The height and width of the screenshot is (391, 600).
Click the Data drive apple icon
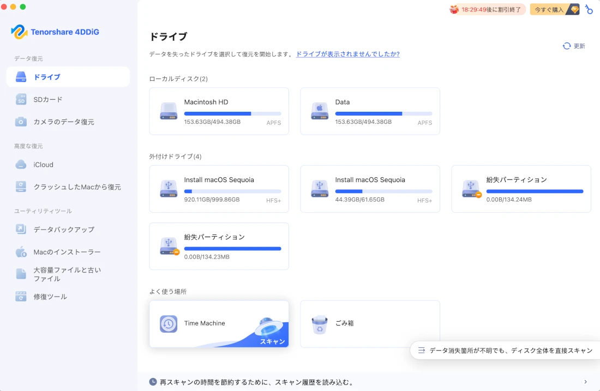point(320,111)
